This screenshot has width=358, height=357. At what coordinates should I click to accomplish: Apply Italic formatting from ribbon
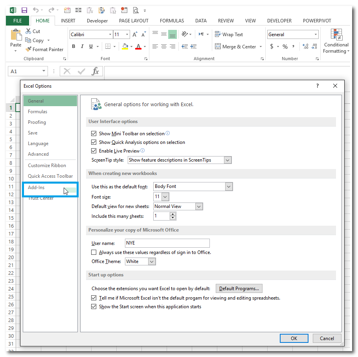click(82, 46)
